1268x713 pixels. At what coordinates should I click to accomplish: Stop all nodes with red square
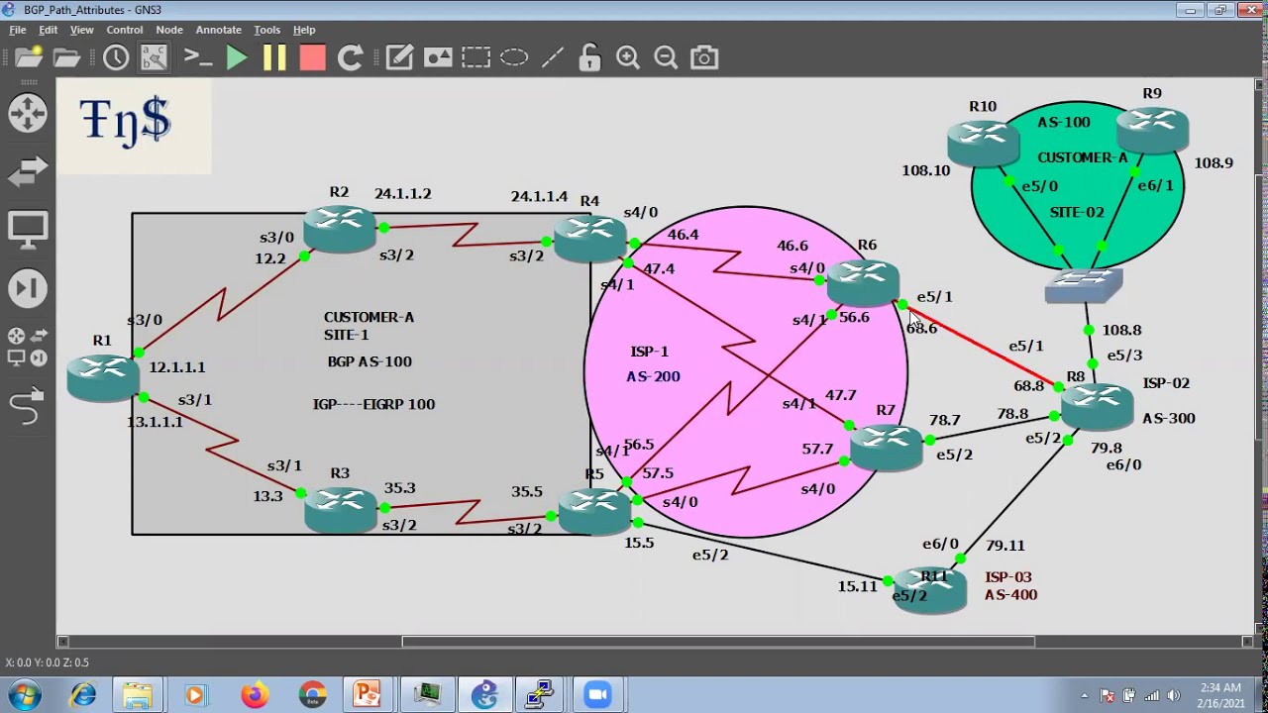tap(312, 57)
